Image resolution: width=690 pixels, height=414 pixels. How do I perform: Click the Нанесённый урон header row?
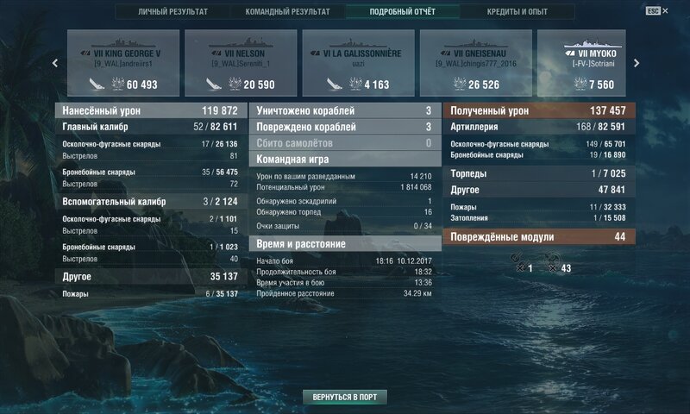pos(151,110)
